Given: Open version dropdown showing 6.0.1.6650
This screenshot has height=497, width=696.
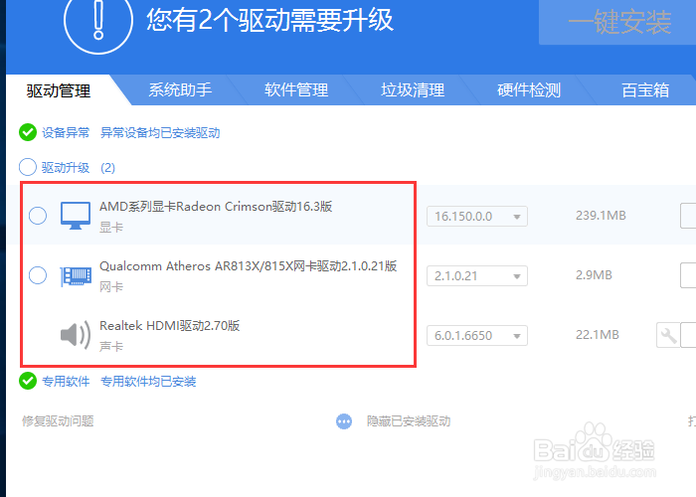Looking at the screenshot, I should point(477,336).
